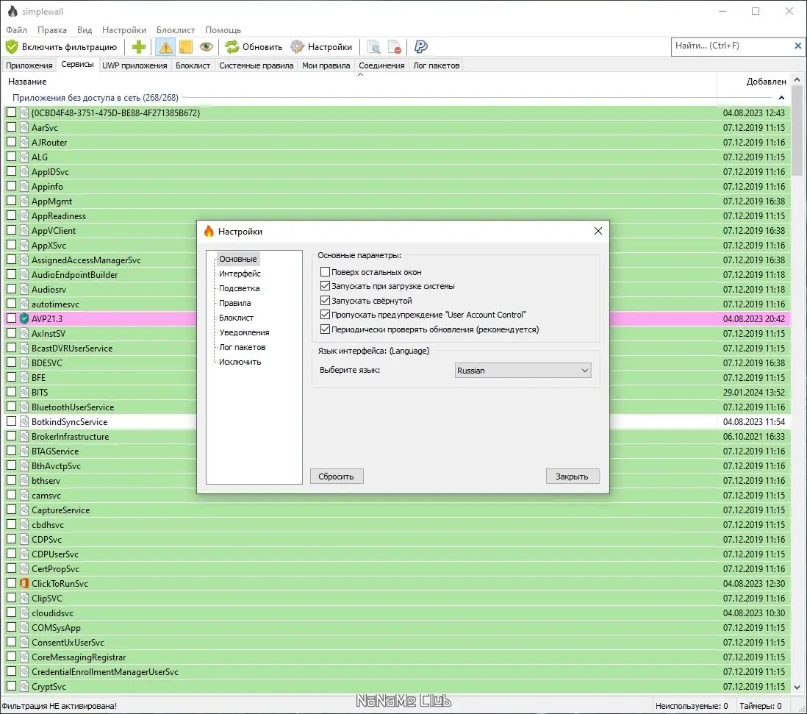Select the CoreMessagingRegistrar row
The width and height of the screenshot is (807, 714).
397,657
